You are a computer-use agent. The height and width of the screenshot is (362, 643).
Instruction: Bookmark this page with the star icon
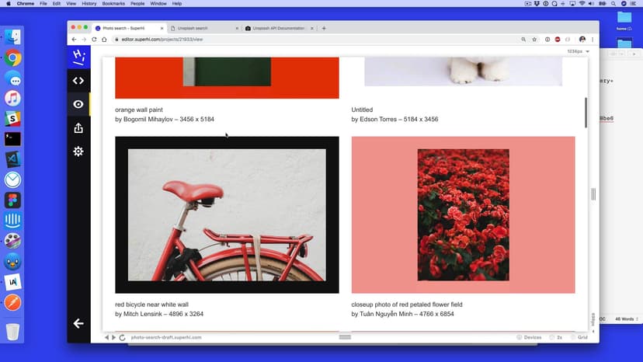point(534,39)
